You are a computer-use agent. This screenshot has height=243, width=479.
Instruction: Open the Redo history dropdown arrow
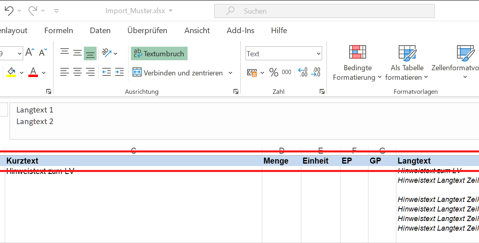[43, 11]
